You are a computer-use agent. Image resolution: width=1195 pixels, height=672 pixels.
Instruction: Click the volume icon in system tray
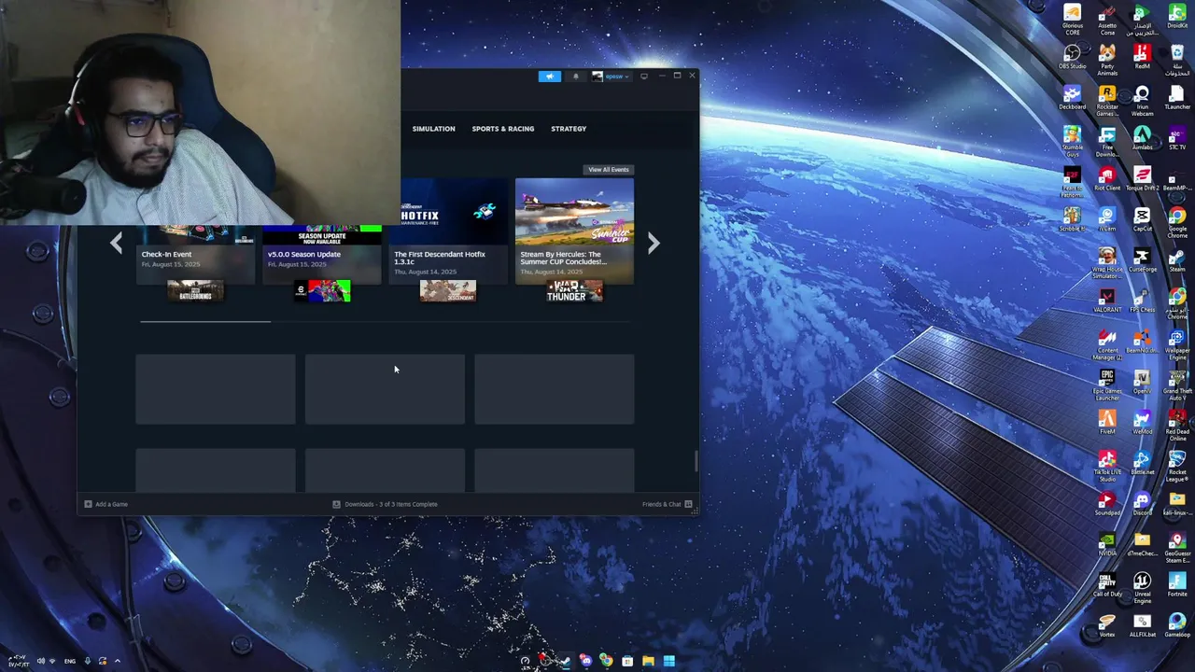[40, 662]
